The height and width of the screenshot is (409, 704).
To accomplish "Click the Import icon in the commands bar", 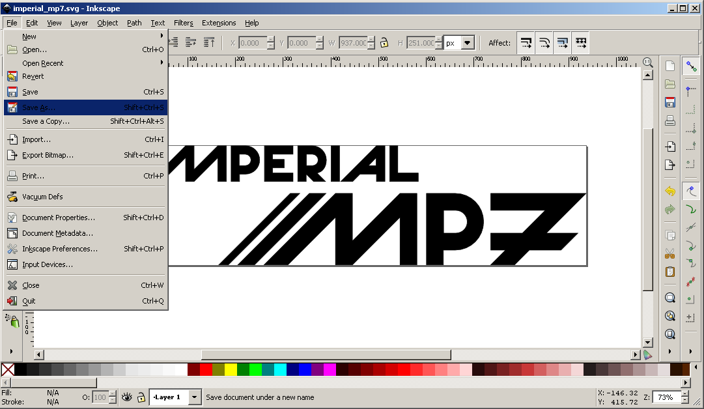I will point(669,147).
